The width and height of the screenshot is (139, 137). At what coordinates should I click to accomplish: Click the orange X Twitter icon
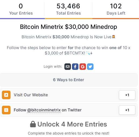(x=6, y=110)
